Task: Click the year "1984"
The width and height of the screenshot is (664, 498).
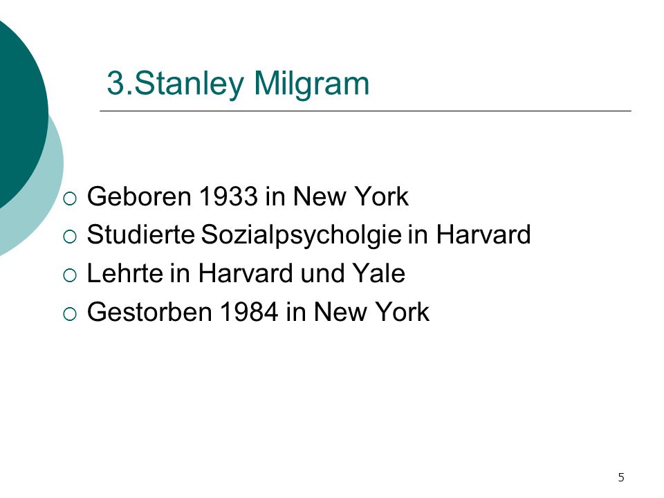Action: point(249,312)
